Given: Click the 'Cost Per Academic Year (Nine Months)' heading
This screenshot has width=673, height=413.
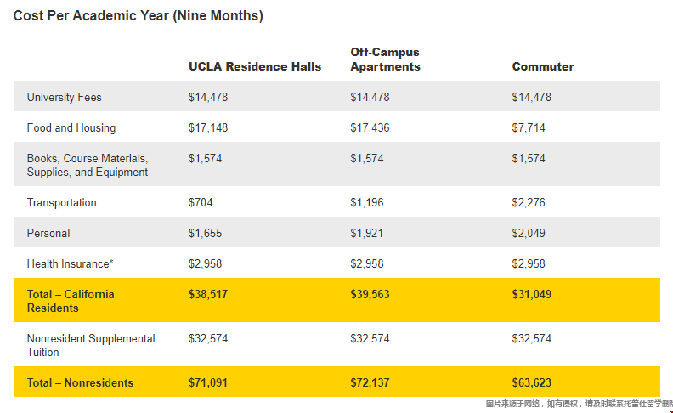Looking at the screenshot, I should tap(139, 16).
